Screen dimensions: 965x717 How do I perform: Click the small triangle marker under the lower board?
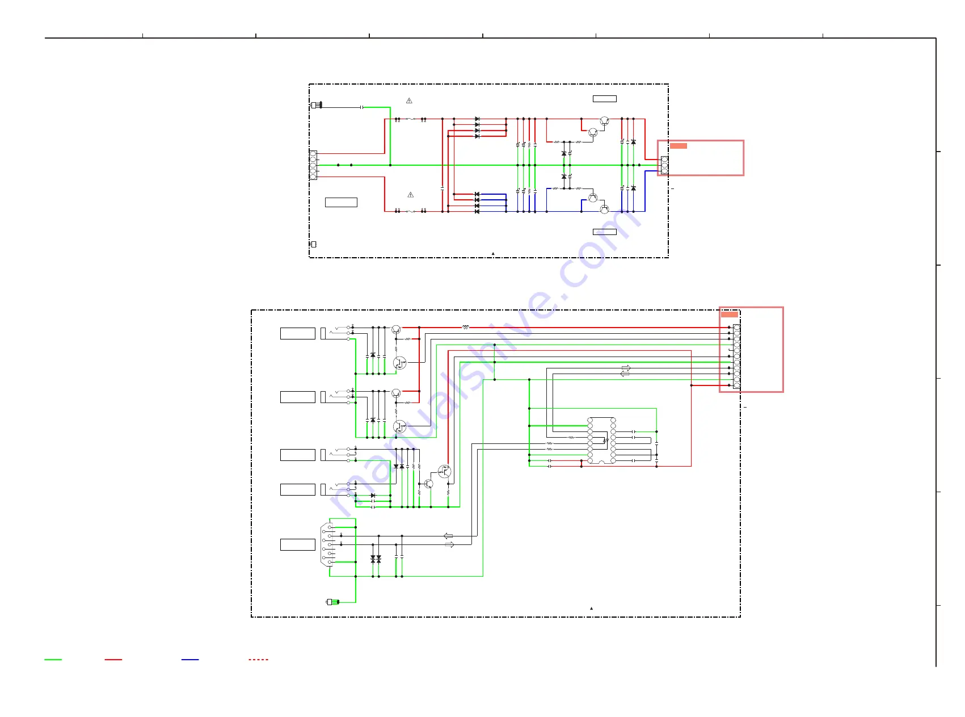tap(591, 608)
